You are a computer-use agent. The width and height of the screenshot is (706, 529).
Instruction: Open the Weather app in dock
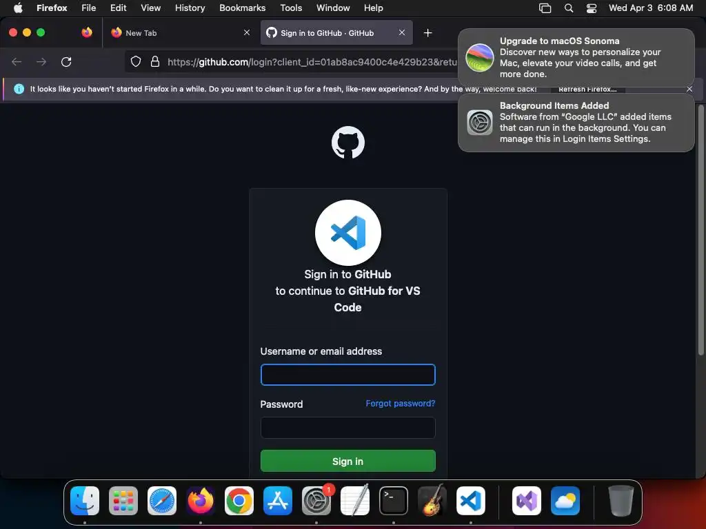click(x=565, y=501)
